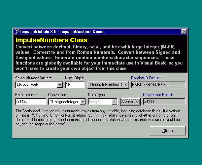Click the 'Enter a number:' label

(x=28, y=95)
